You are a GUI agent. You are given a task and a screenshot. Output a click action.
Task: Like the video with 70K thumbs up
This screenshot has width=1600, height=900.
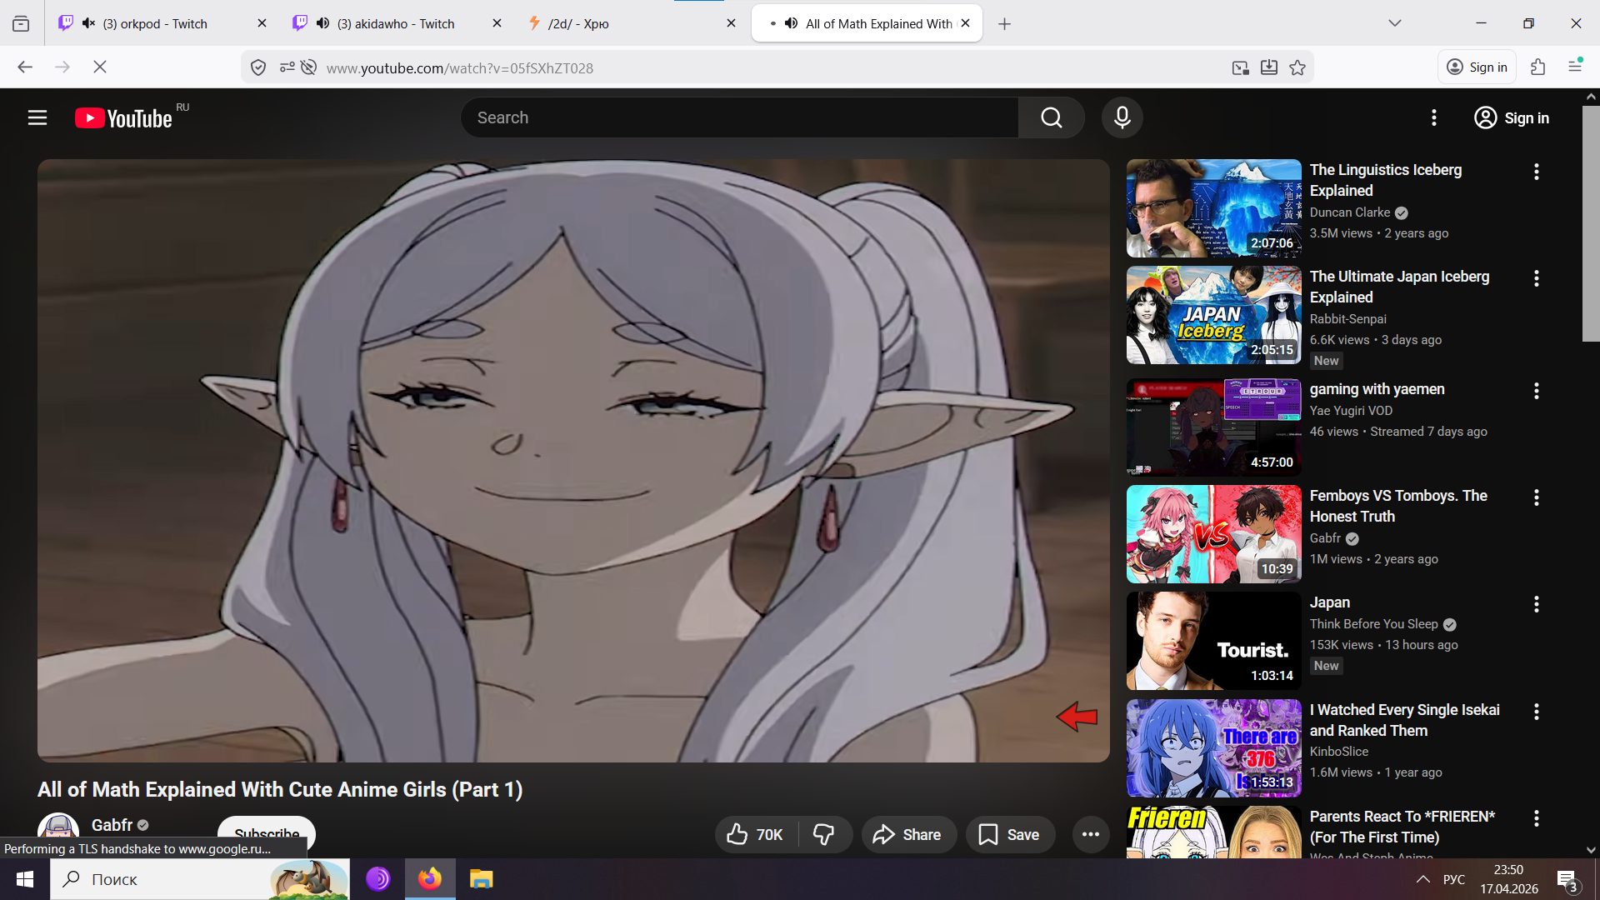[755, 834]
